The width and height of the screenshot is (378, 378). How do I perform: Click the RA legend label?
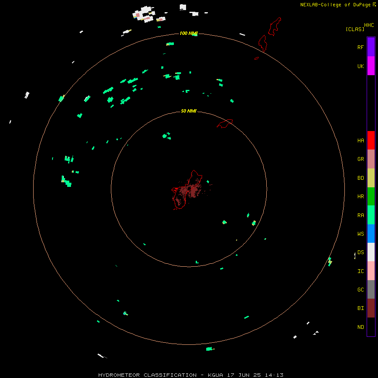[x=360, y=215]
